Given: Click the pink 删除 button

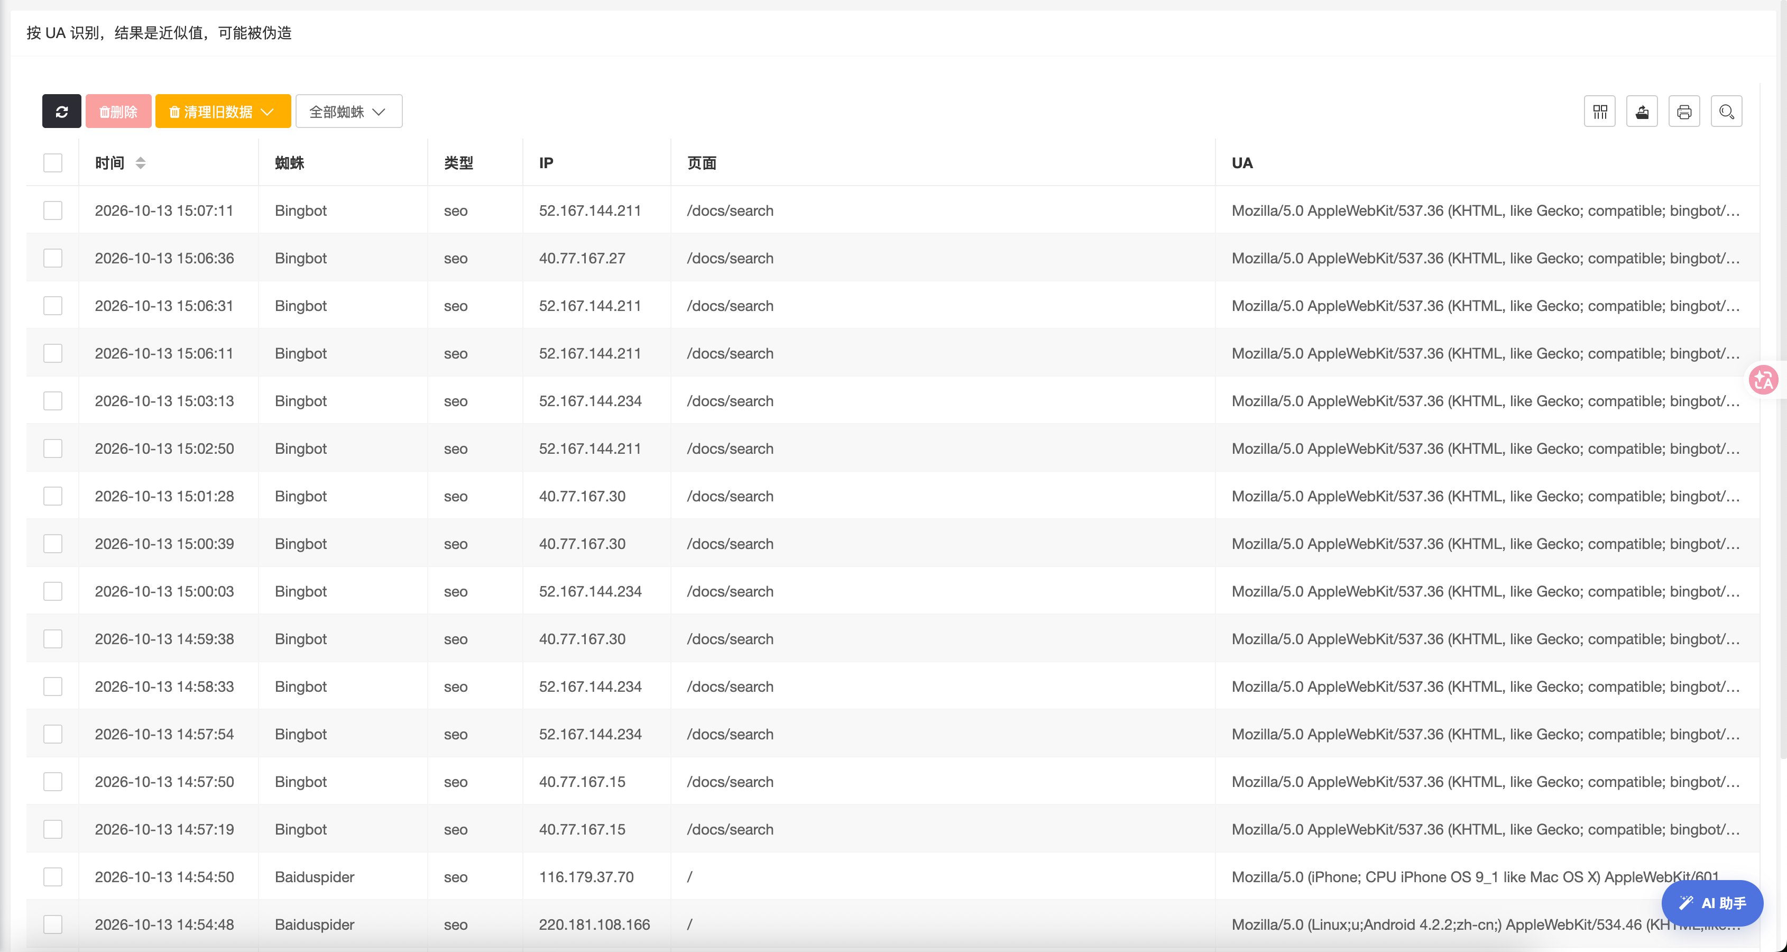Looking at the screenshot, I should pos(118,112).
